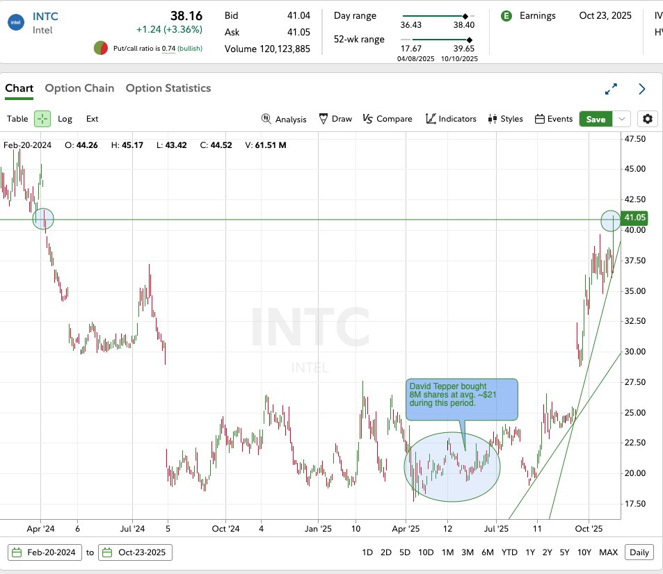This screenshot has height=574, width=663.
Task: Click the Oct 23, 2025 earnings date
Action: (605, 15)
